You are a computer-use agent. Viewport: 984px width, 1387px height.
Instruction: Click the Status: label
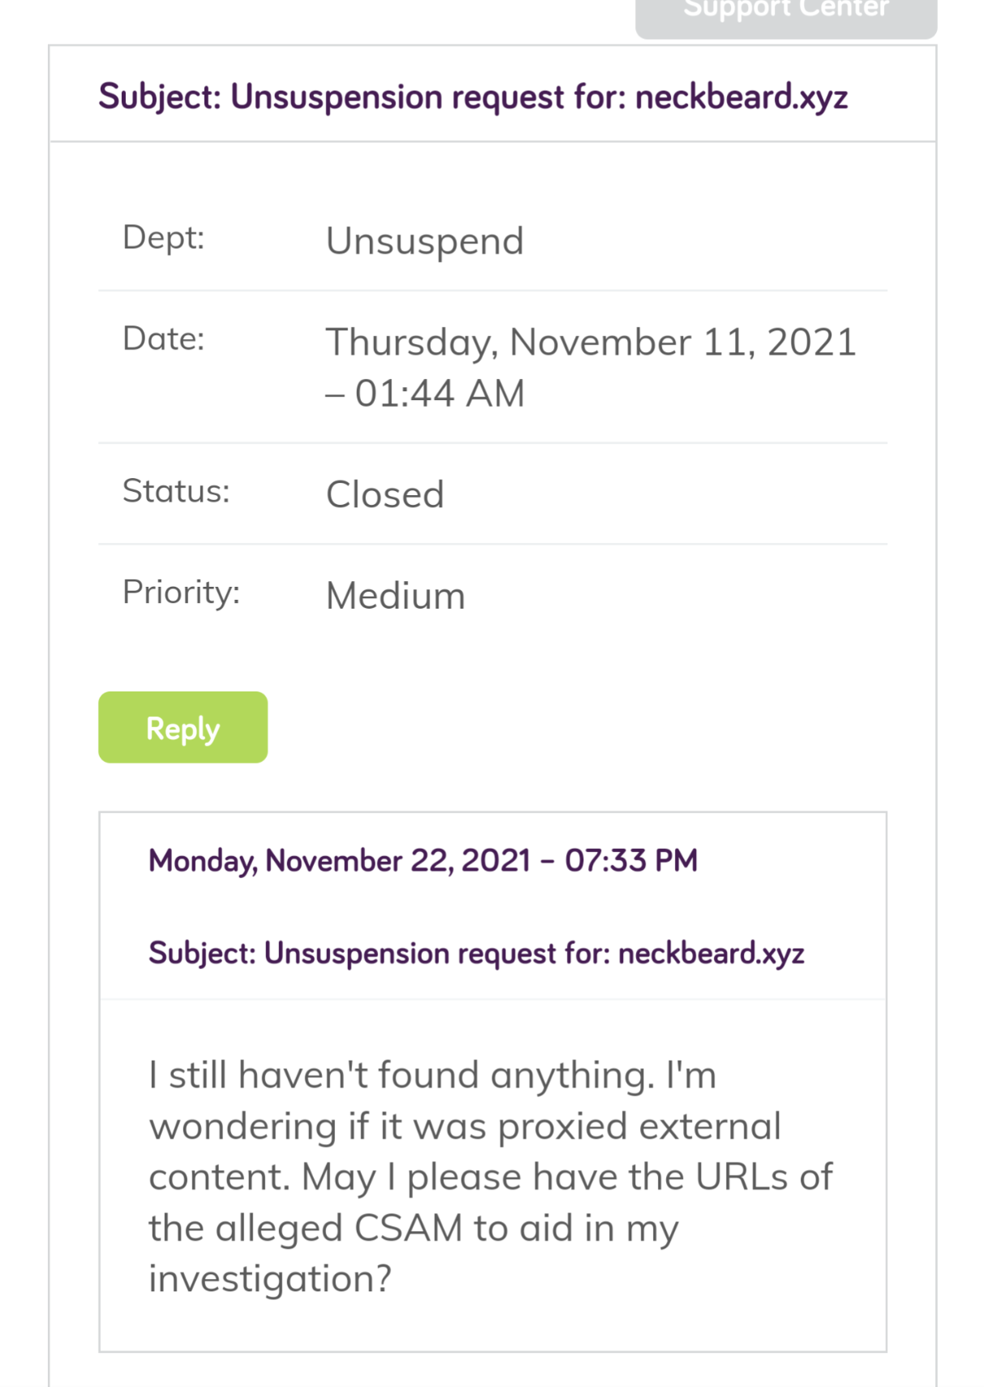(x=176, y=491)
